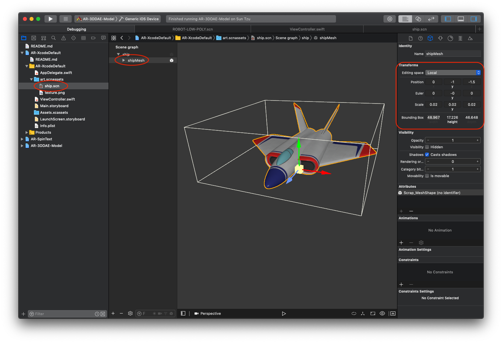The width and height of the screenshot is (502, 343).
Task: Open texture.png in the navigator
Action: tap(54, 93)
